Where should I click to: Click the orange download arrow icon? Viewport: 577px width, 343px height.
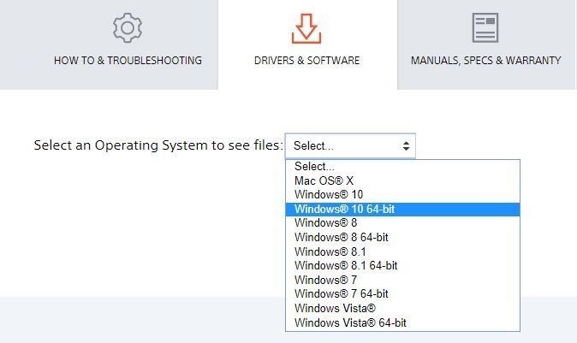pos(306,29)
